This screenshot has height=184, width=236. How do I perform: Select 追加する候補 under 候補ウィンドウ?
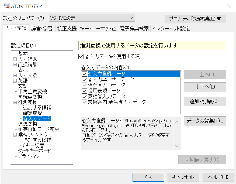(x=37, y=140)
